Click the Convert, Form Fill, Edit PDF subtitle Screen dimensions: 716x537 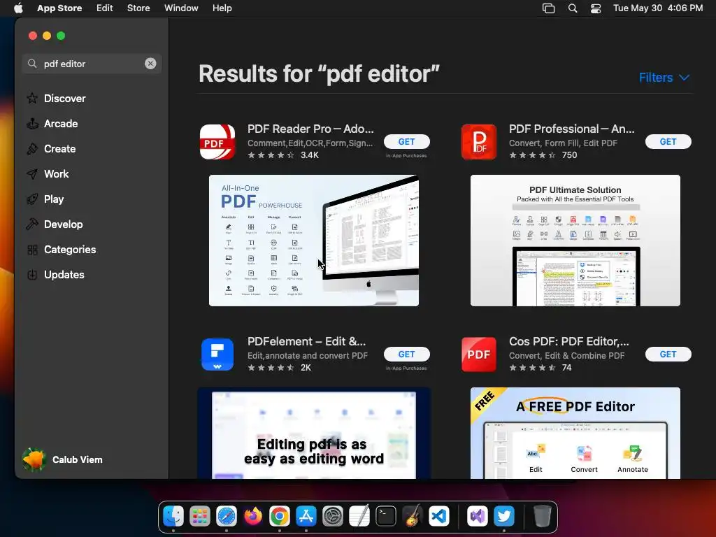[x=563, y=143]
